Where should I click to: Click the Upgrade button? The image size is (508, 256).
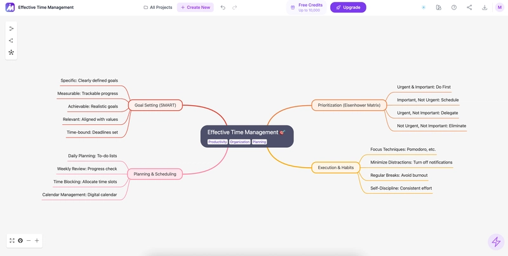point(348,8)
